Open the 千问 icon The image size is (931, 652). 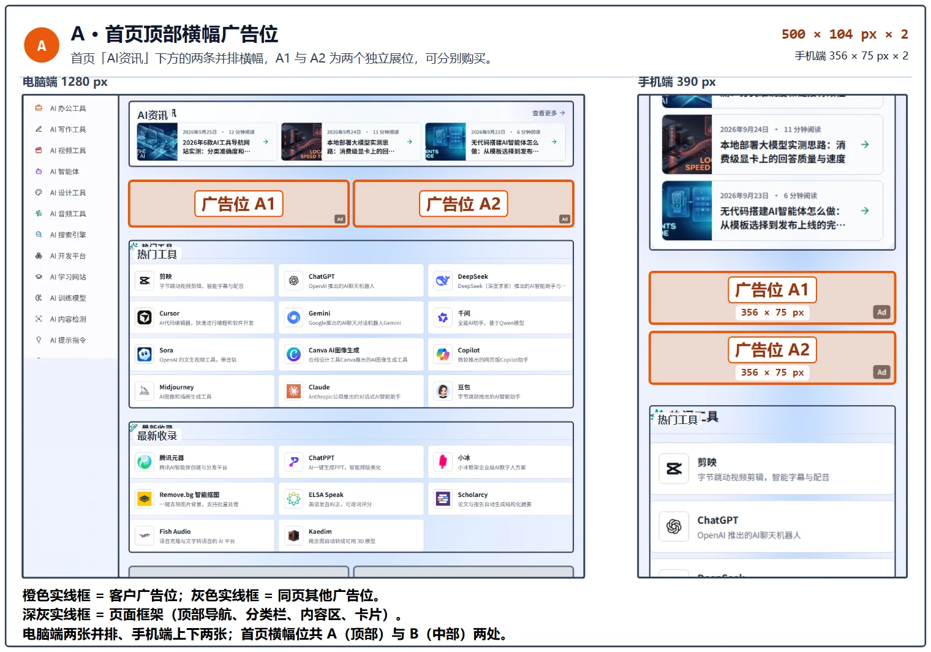tap(443, 317)
